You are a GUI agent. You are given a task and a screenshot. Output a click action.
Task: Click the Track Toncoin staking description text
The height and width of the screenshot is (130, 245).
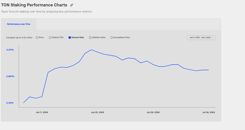[x=47, y=12]
